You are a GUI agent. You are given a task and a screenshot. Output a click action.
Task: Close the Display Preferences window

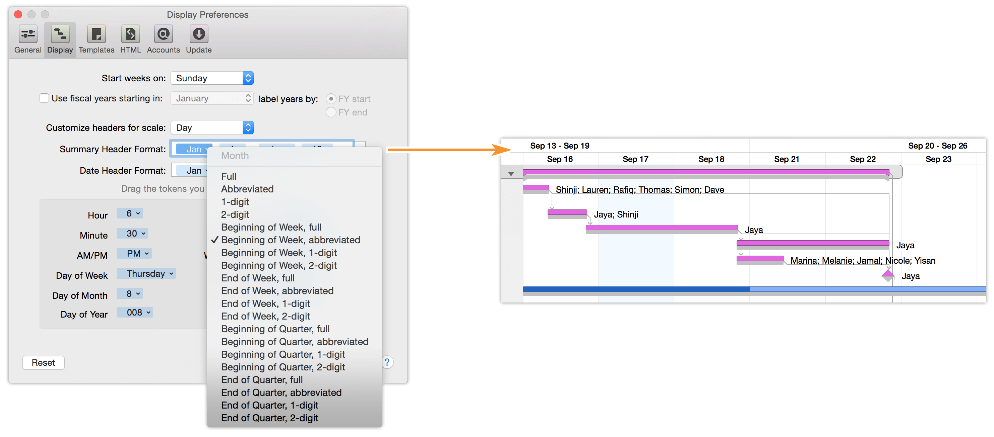pos(18,14)
